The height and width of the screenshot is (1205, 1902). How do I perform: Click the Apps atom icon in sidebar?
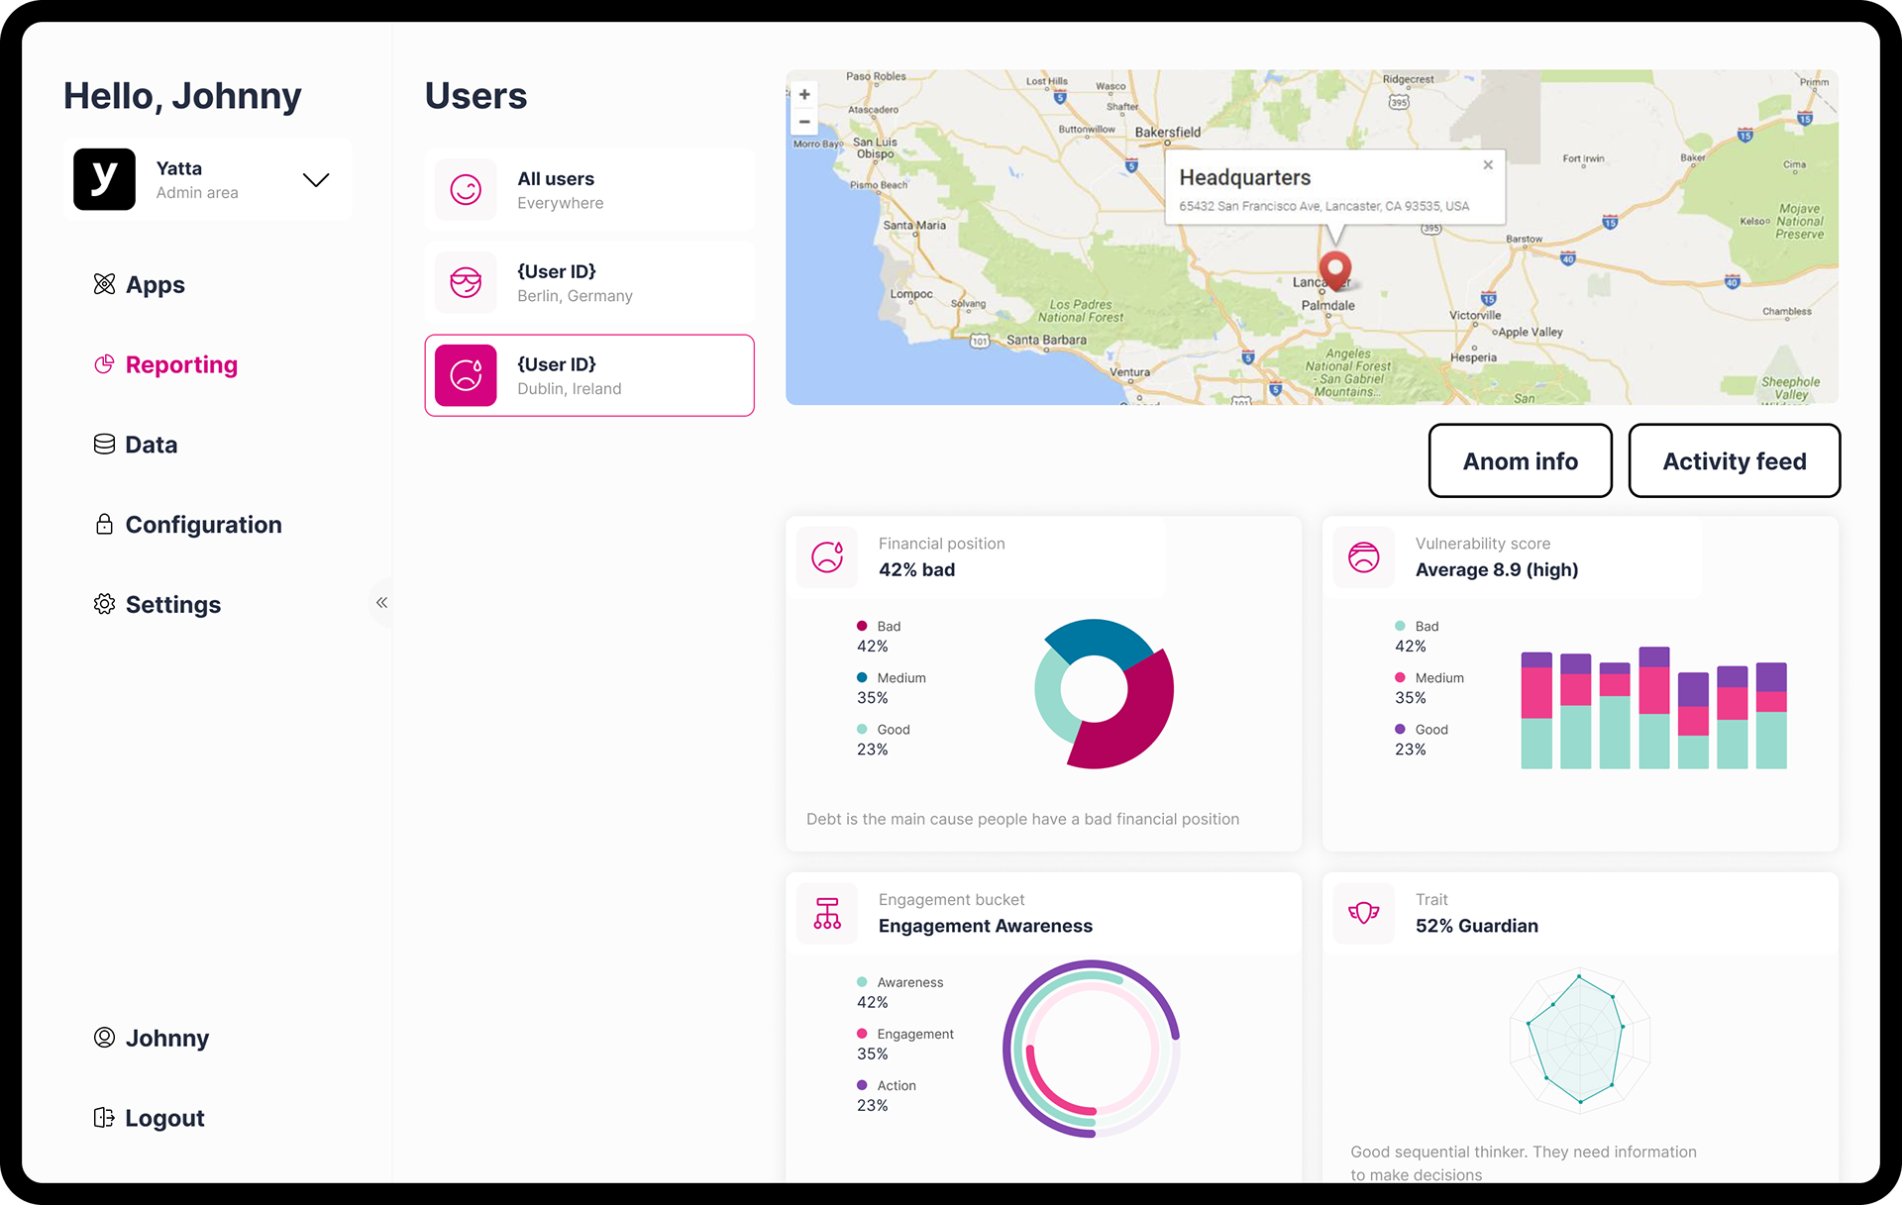pos(104,284)
